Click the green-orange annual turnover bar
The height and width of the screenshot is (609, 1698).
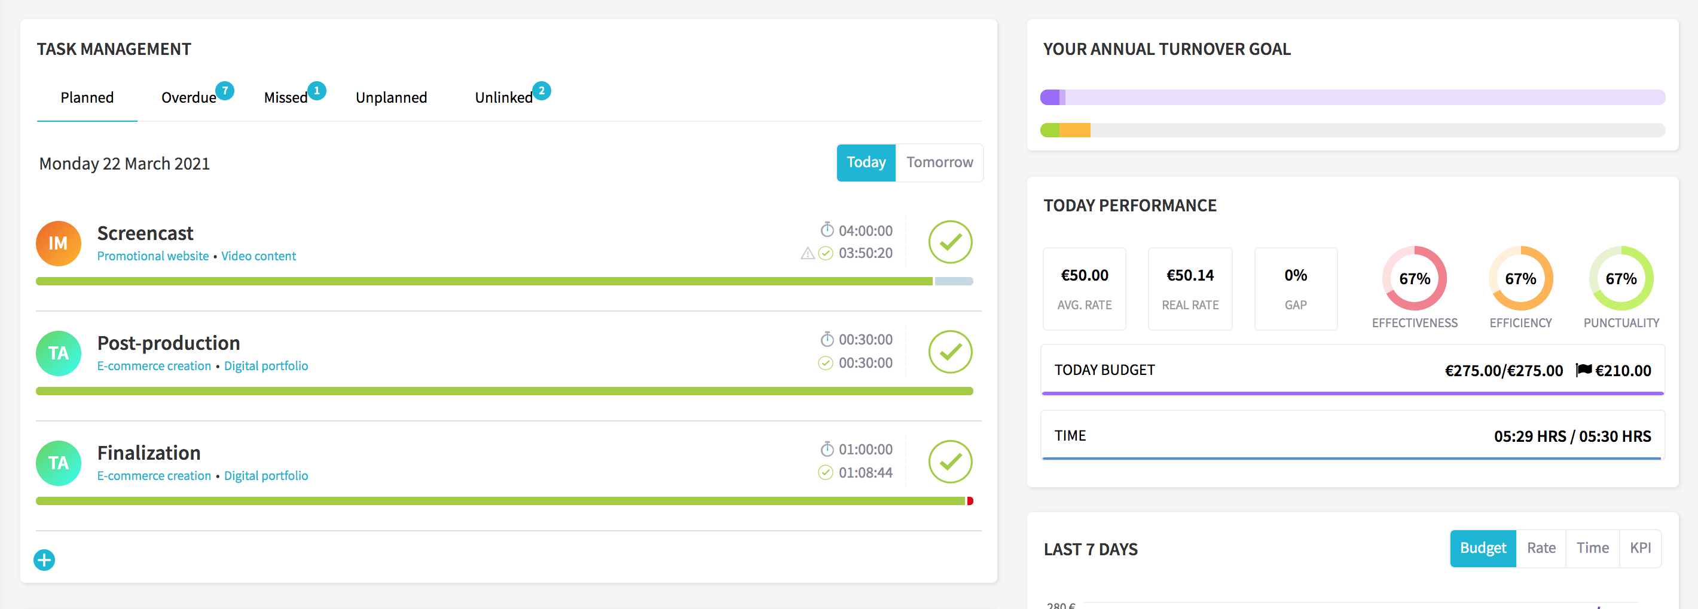pyautogui.click(x=1352, y=130)
